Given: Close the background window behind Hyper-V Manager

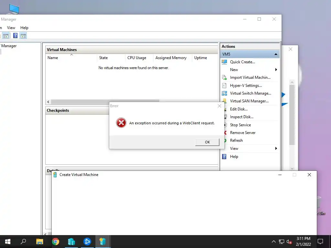Looking at the screenshot, I should pos(291,49).
